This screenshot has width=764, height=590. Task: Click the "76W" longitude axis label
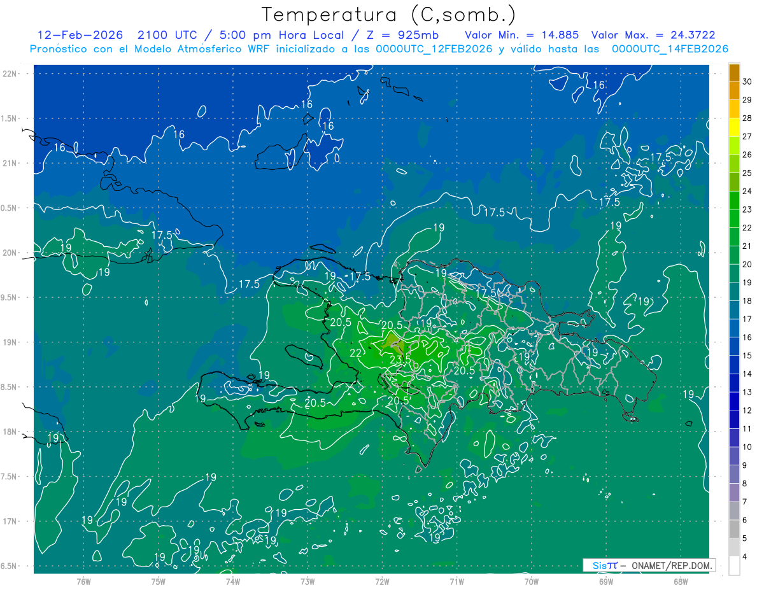(x=83, y=581)
